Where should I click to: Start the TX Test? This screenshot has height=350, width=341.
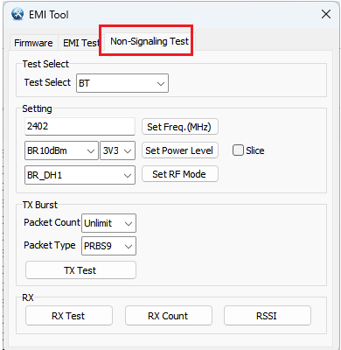click(x=80, y=270)
